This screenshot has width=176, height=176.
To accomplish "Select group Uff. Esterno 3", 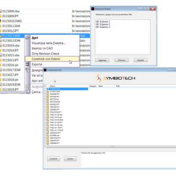I will [103, 27].
